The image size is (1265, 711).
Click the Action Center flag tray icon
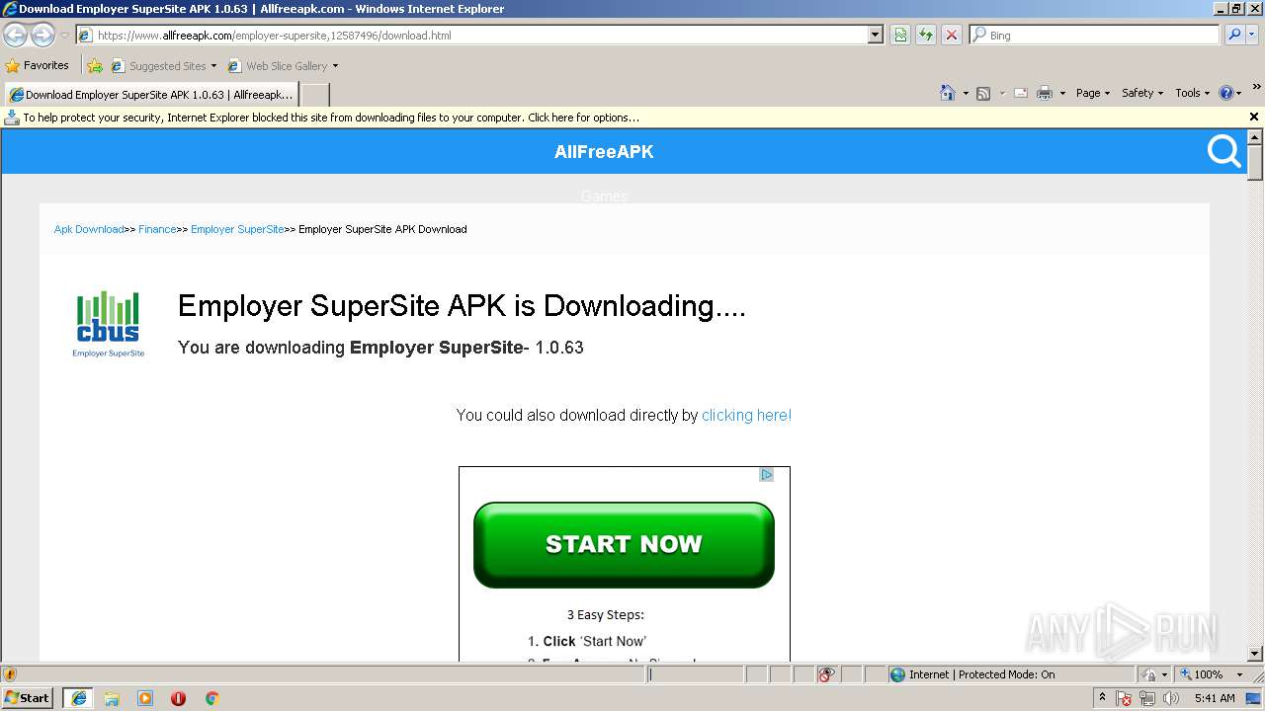(x=1125, y=698)
